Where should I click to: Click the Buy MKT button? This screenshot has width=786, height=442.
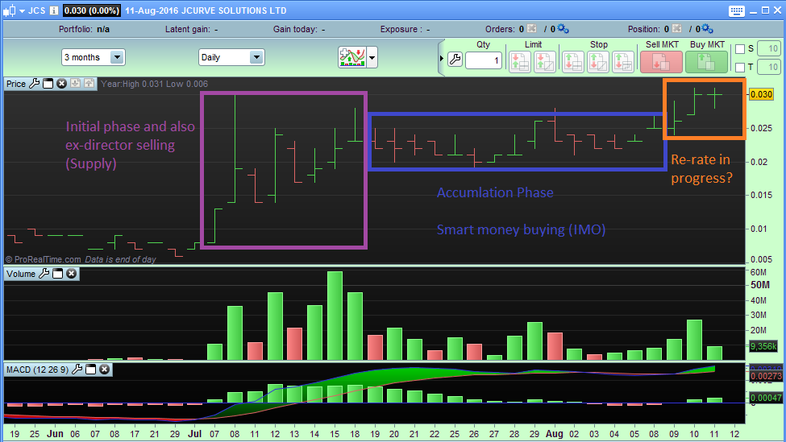[x=706, y=62]
